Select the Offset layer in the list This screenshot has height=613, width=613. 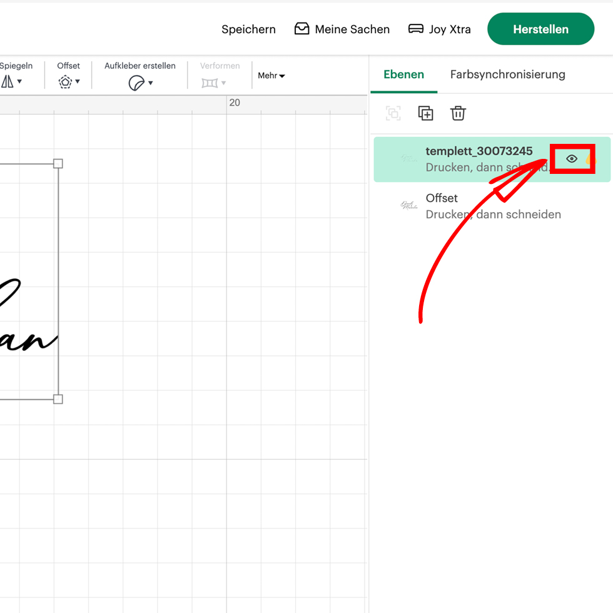(x=492, y=206)
